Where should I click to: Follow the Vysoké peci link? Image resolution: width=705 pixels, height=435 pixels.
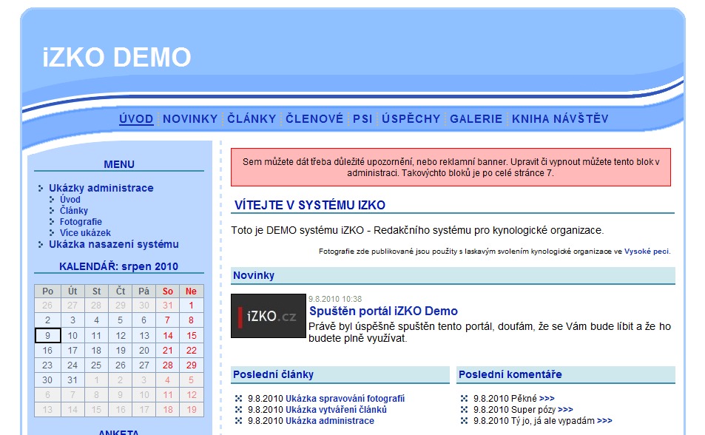click(x=647, y=252)
